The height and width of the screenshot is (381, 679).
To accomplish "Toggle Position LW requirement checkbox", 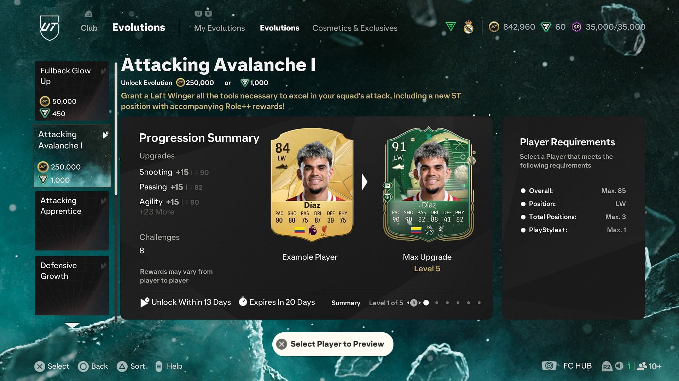I will click(x=523, y=203).
